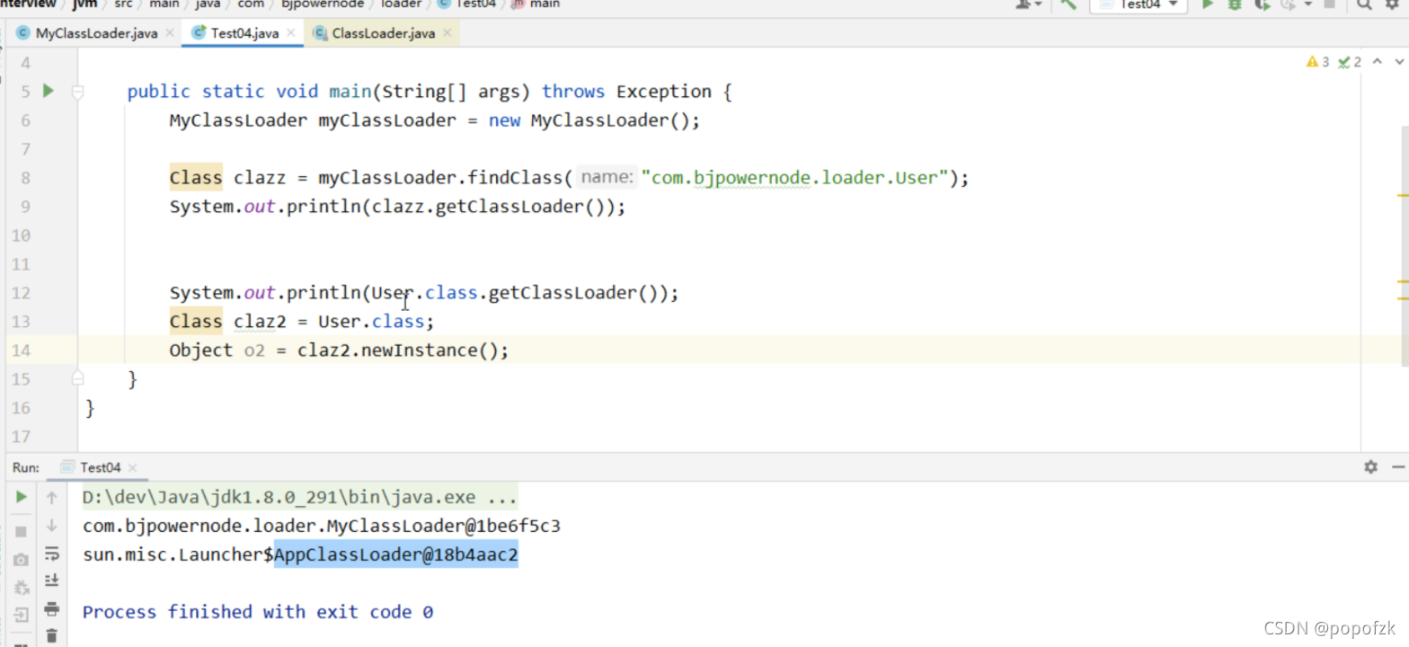Click line number 14 in gutter
Viewport: 1409px width, 647px height.
point(22,350)
